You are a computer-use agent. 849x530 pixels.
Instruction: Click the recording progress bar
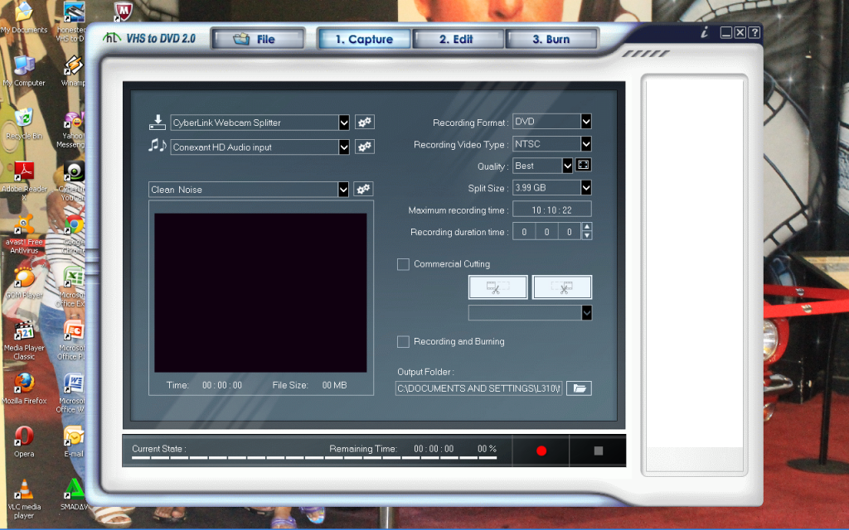314,457
